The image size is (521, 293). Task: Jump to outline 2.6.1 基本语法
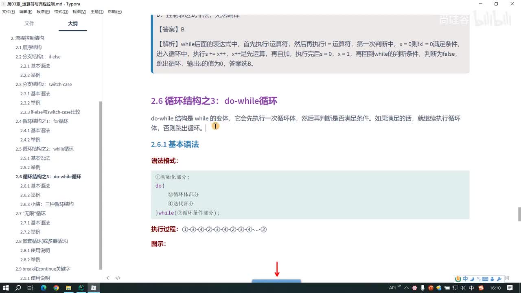tap(35, 186)
